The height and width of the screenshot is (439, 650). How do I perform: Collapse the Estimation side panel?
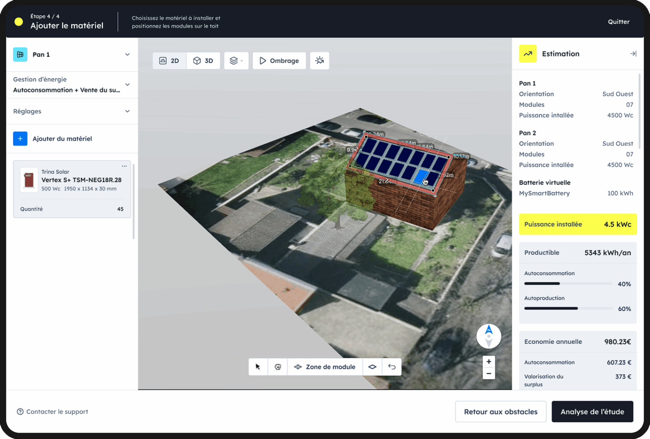point(633,54)
